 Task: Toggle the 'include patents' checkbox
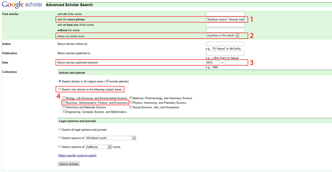click(x=107, y=81)
